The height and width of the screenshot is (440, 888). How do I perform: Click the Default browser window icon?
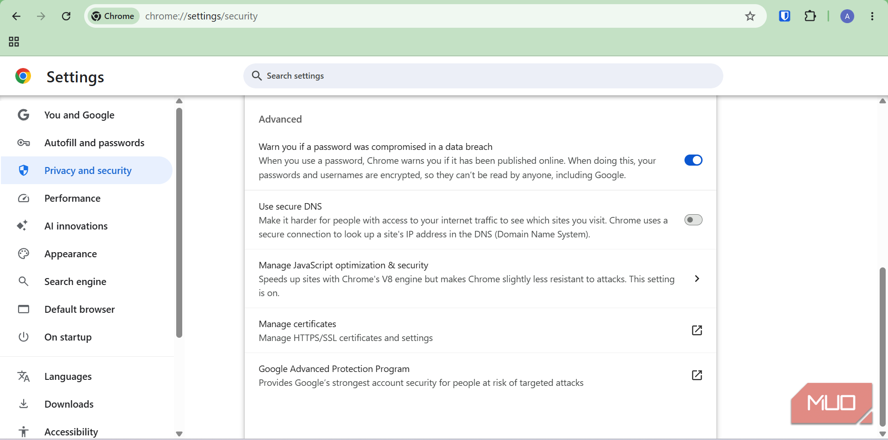(x=24, y=309)
